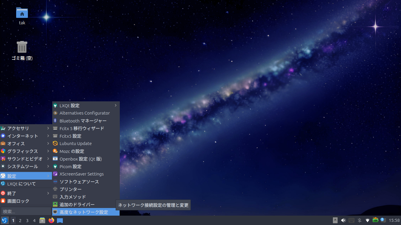Switch to virtual desktop 3

(27, 221)
